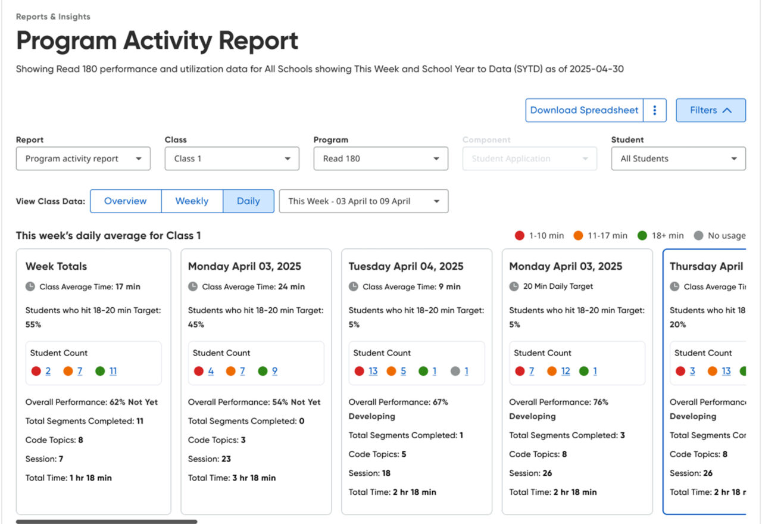Click clock icon in Monday 24 min card
Image resolution: width=762 pixels, height=524 pixels.
click(193, 286)
